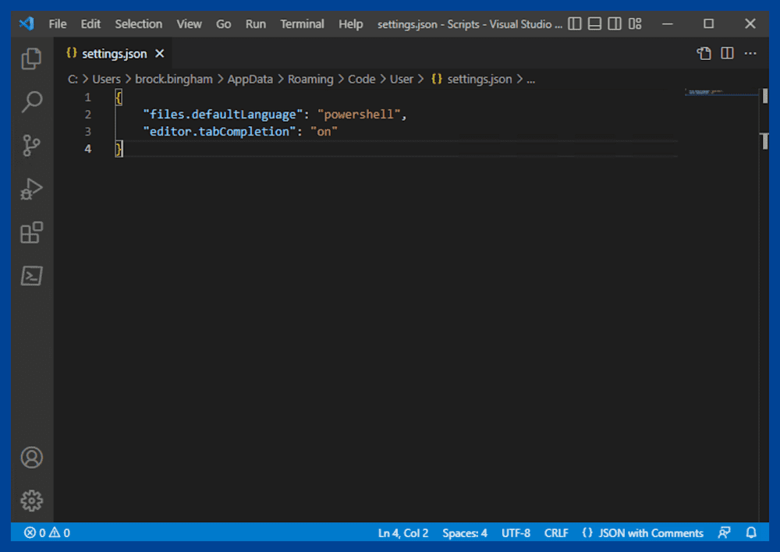Click Open Settings (UI) icon in editor toolbar
This screenshot has height=552, width=780.
[704, 53]
